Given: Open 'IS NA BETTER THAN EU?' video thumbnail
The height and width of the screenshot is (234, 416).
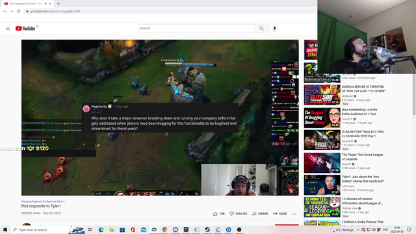Looking at the screenshot, I should (x=322, y=140).
